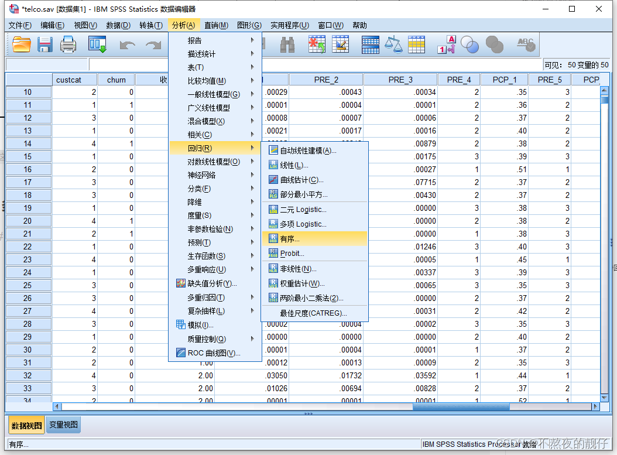Open the Transform (转换) menu

click(x=151, y=25)
